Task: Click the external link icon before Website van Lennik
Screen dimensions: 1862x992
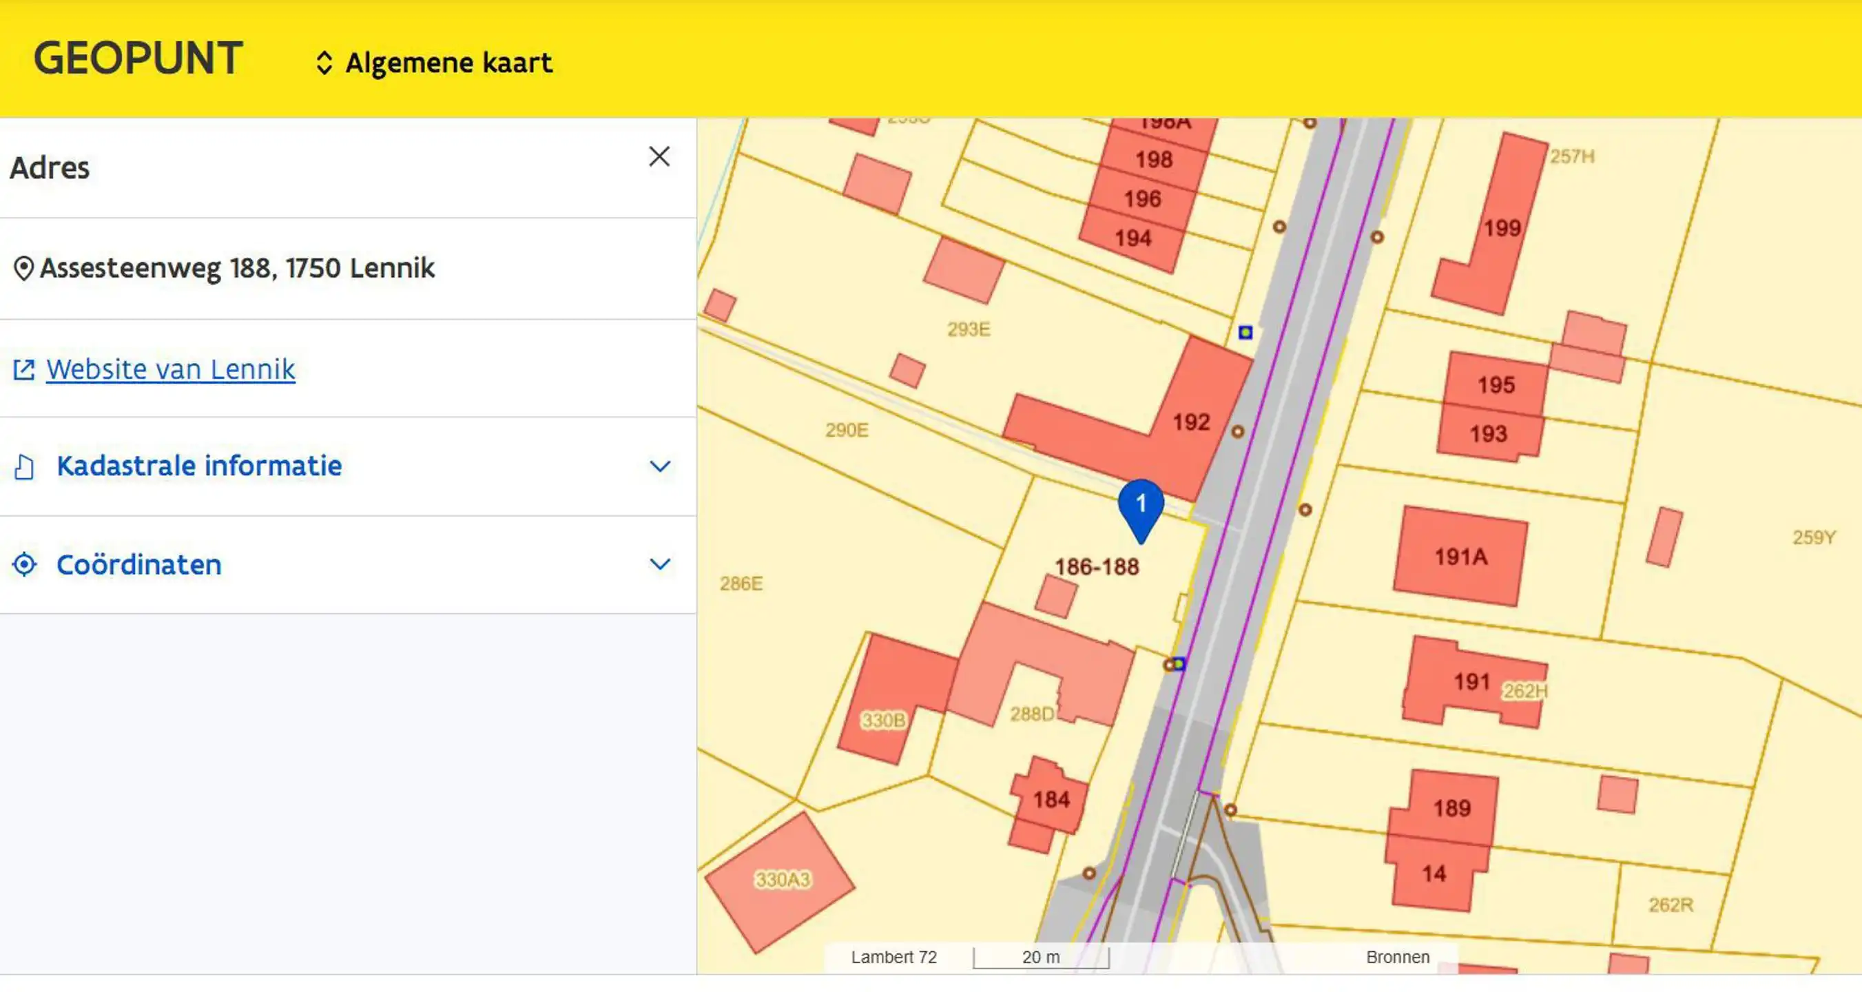Action: [24, 370]
